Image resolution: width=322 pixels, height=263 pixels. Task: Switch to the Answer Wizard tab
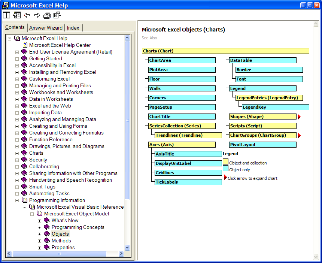coord(46,28)
